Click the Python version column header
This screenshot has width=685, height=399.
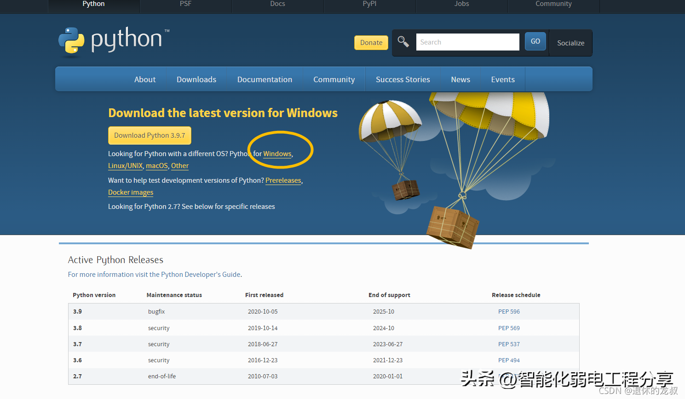tap(94, 295)
